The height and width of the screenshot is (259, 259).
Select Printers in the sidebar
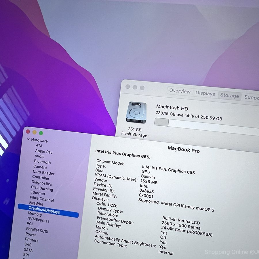coord(32,240)
